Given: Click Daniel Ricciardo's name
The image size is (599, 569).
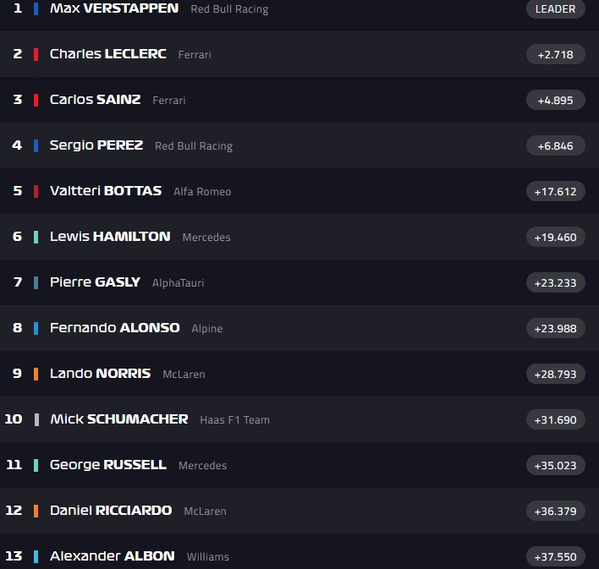Looking at the screenshot, I should (111, 511).
